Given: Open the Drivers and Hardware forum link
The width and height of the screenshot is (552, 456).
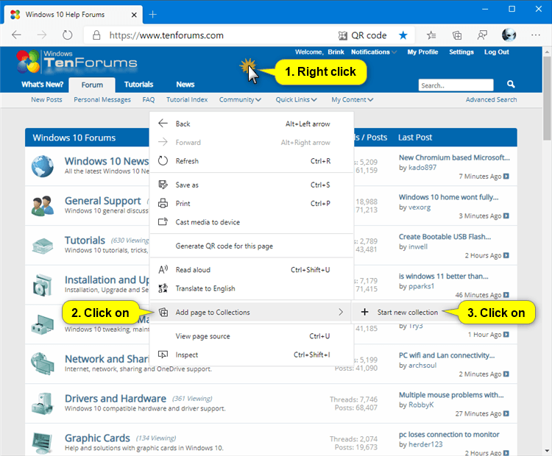Looking at the screenshot, I should (116, 399).
